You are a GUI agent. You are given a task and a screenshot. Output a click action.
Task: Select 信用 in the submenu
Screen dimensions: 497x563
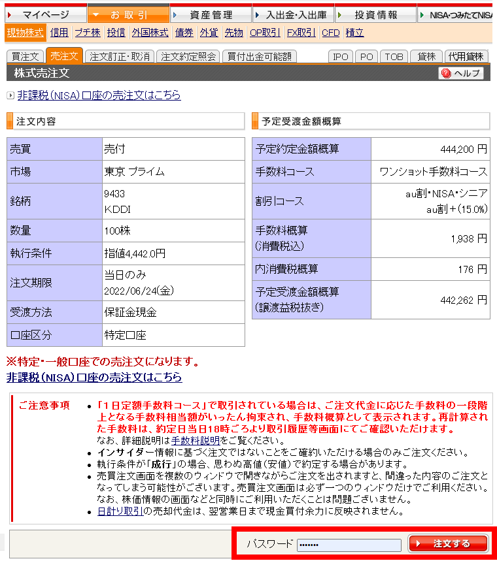coord(60,33)
